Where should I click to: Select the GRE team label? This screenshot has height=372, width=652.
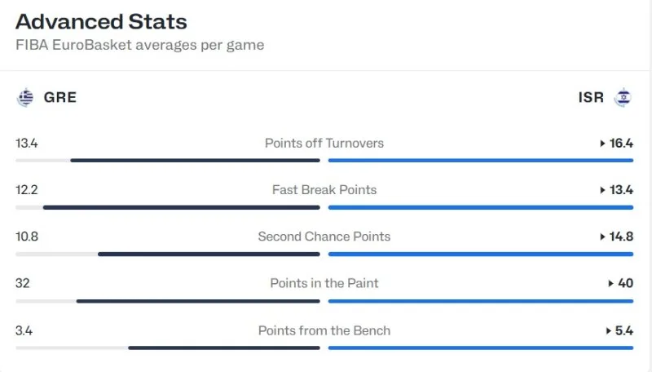(x=60, y=97)
